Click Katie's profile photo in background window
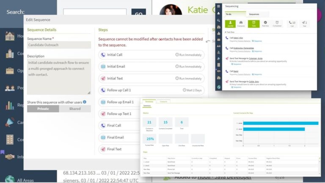The width and height of the screenshot is (325, 183). click(x=171, y=10)
